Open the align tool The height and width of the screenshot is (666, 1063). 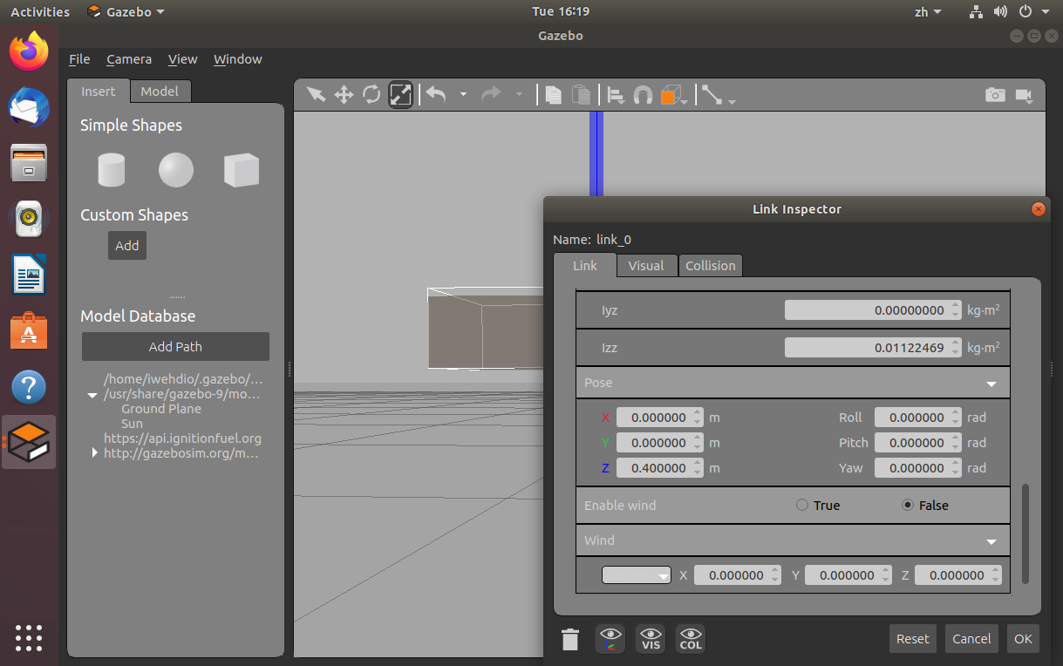pos(616,94)
